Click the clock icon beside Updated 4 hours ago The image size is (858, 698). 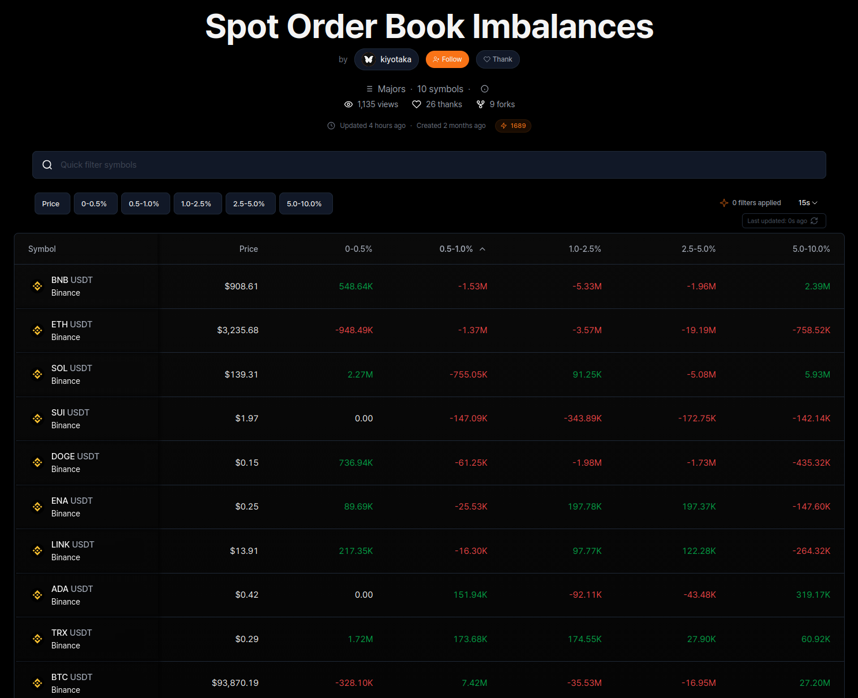(331, 126)
